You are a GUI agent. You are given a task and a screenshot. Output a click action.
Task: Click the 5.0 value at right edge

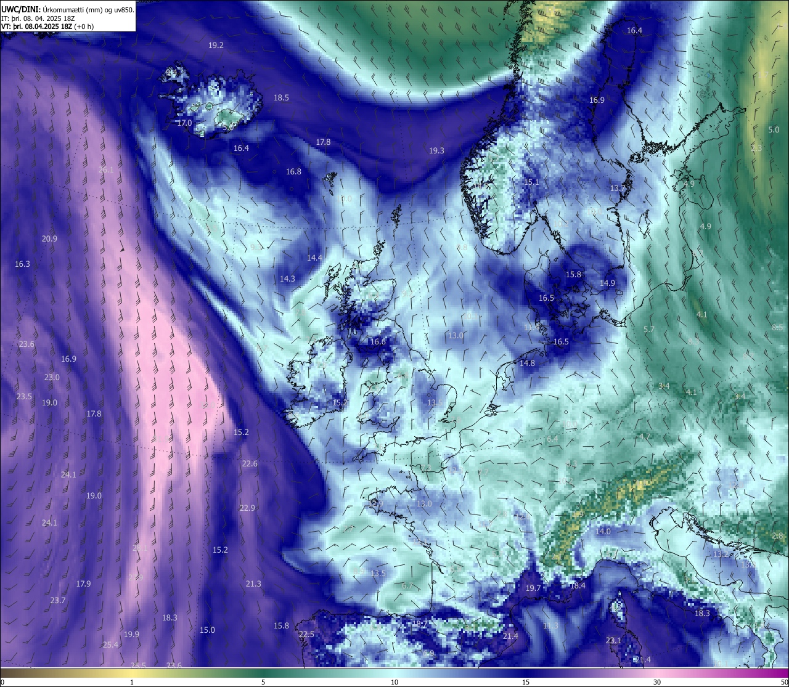point(774,130)
